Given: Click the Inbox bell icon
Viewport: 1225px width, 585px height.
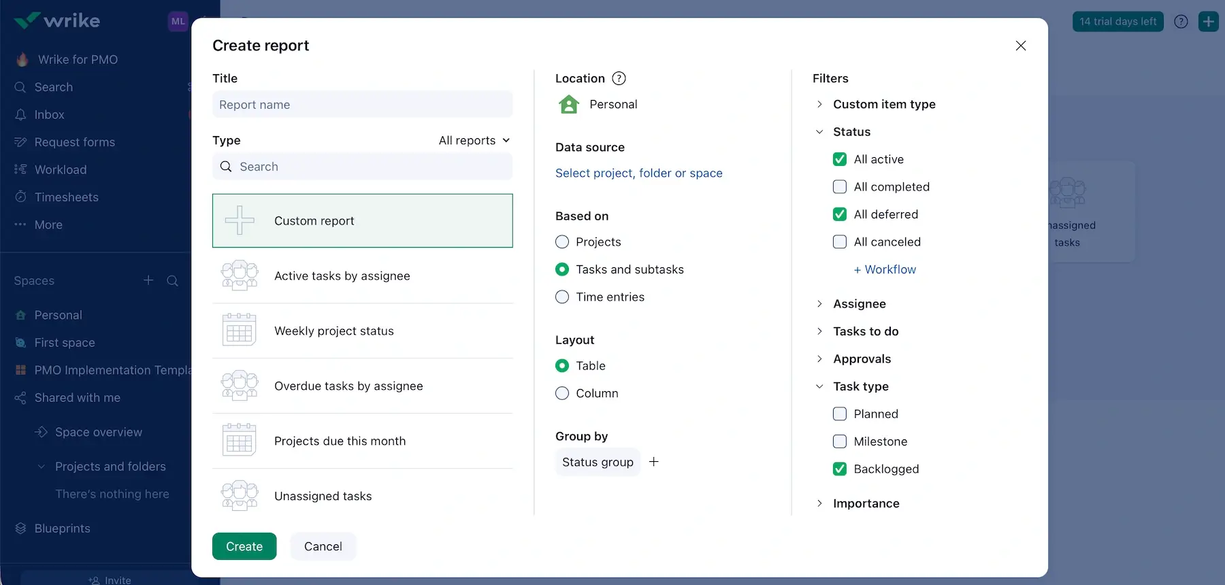Looking at the screenshot, I should (20, 114).
